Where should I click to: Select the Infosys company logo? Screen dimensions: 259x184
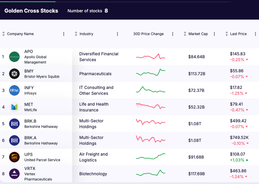point(14,90)
